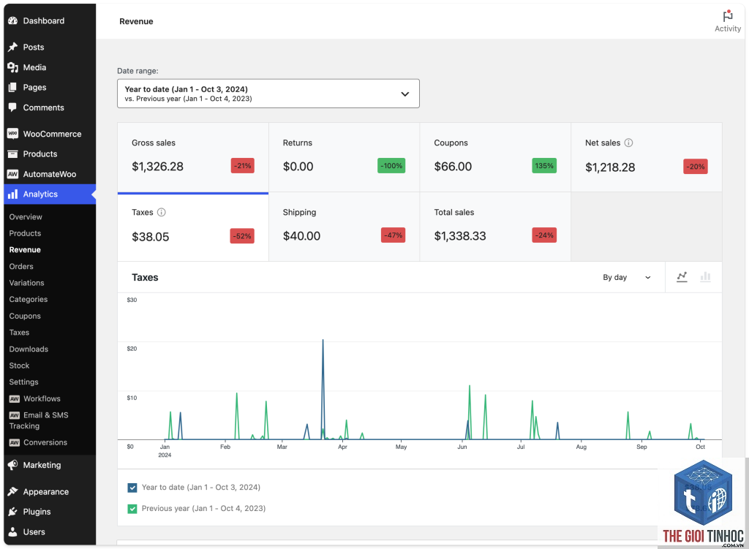Click the Comments bubble icon

click(x=13, y=107)
